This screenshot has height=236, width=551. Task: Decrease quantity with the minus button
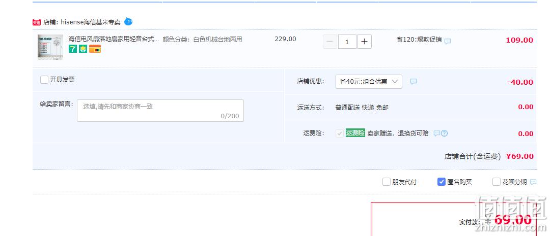[329, 42]
